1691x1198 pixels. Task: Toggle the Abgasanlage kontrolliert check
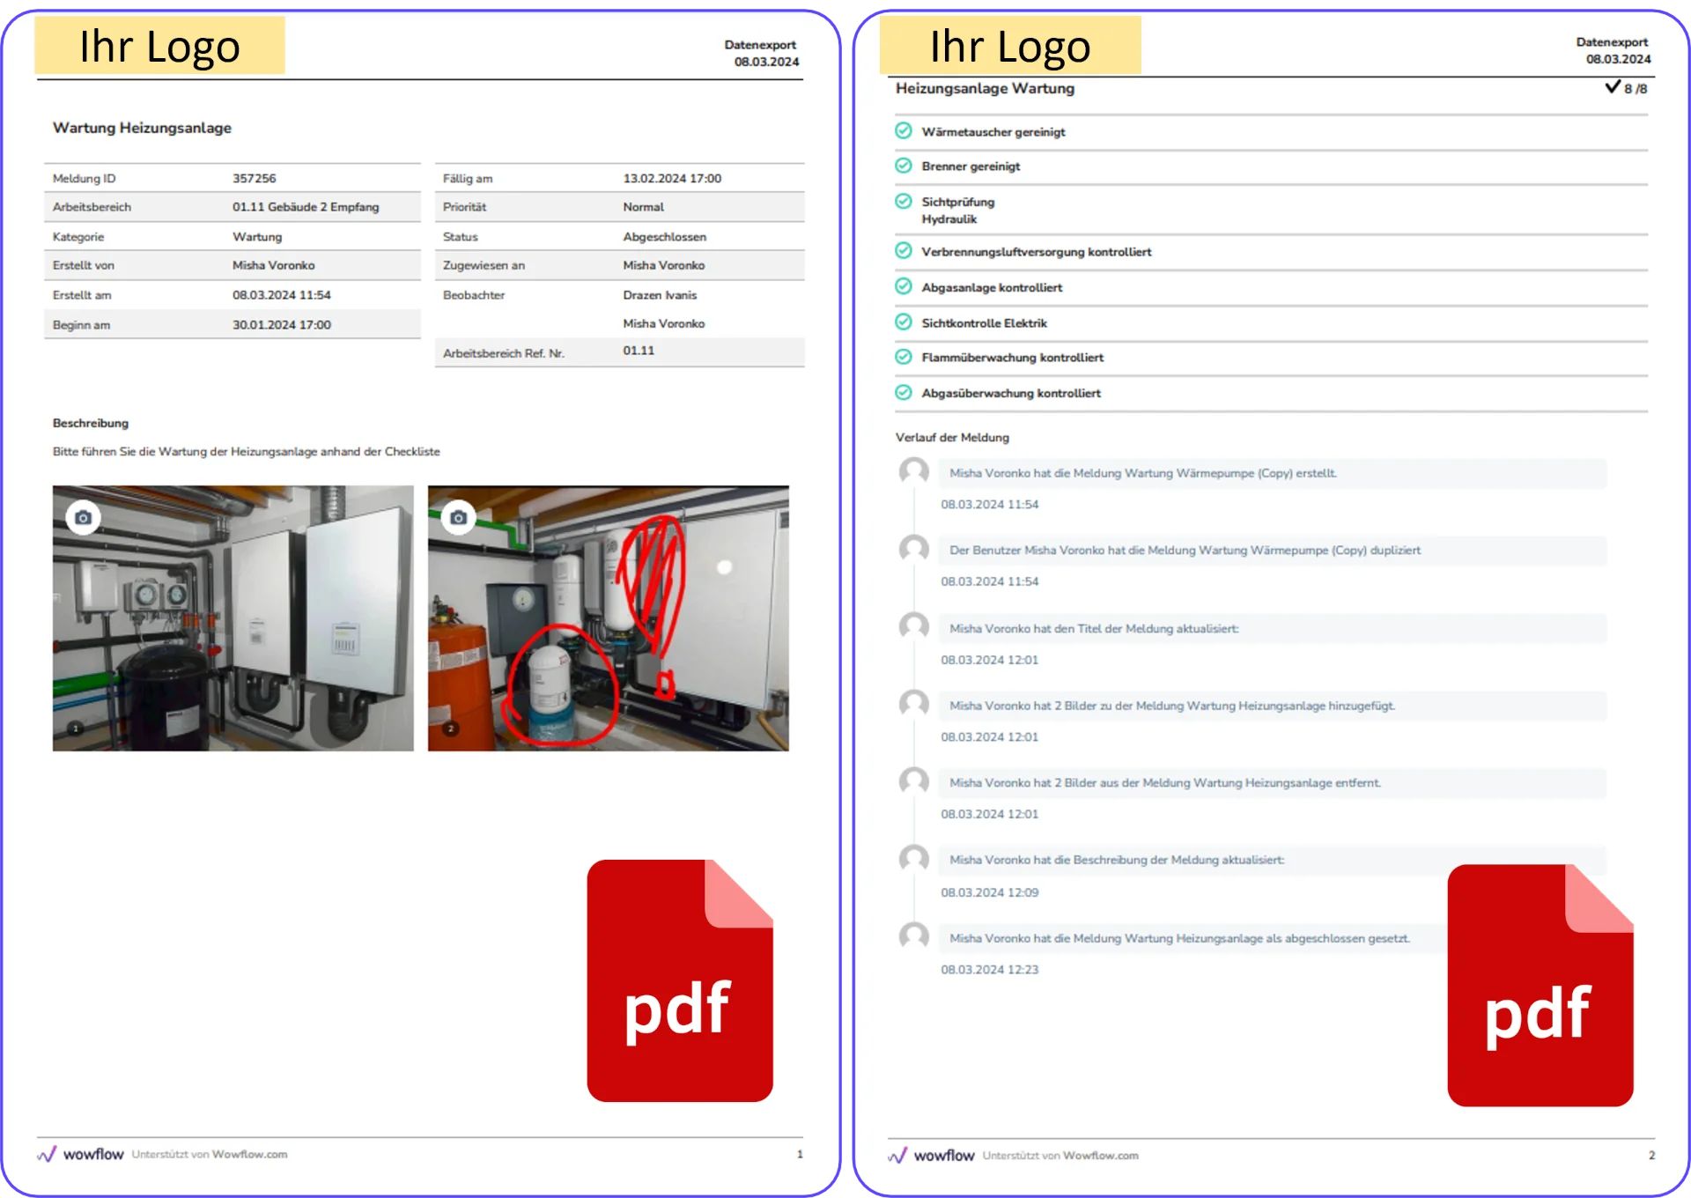coord(903,286)
